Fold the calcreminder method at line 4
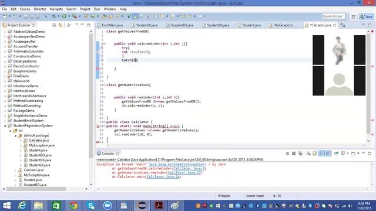Viewport: 376px width, 211px height. [x=105, y=44]
